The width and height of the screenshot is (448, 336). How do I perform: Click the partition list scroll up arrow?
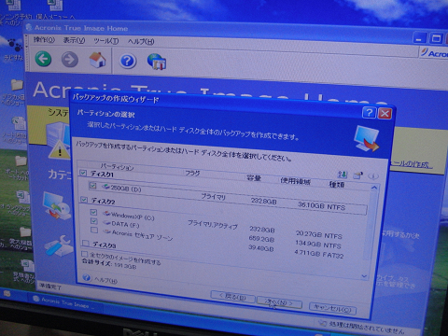point(374,188)
